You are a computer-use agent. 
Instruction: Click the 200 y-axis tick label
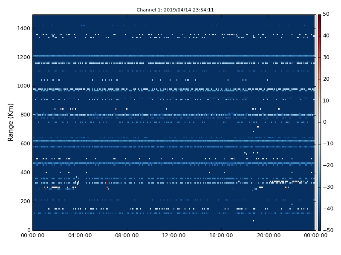[25, 201]
